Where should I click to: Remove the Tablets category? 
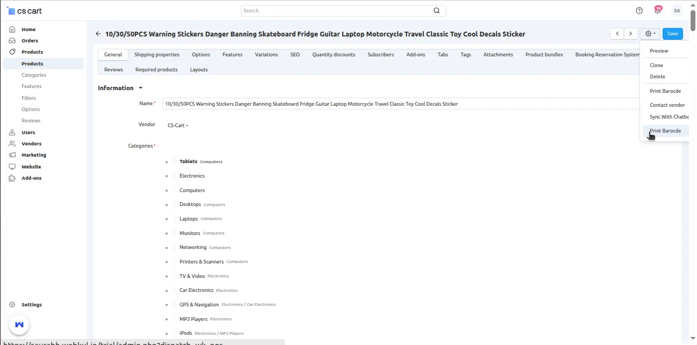pyautogui.click(x=167, y=162)
